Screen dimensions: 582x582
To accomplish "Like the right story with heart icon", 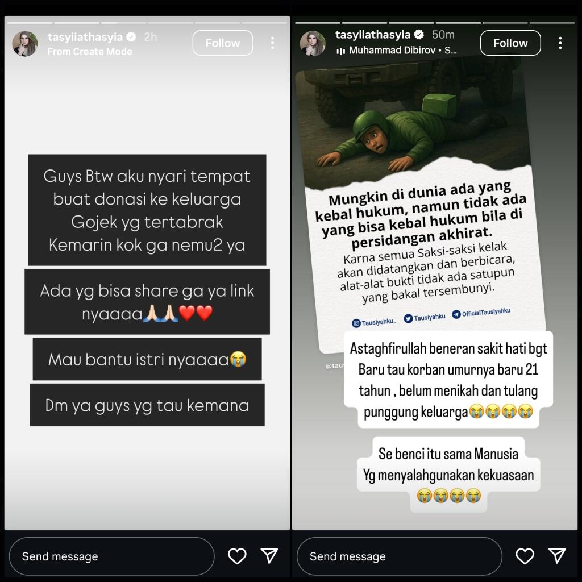I will 525,556.
